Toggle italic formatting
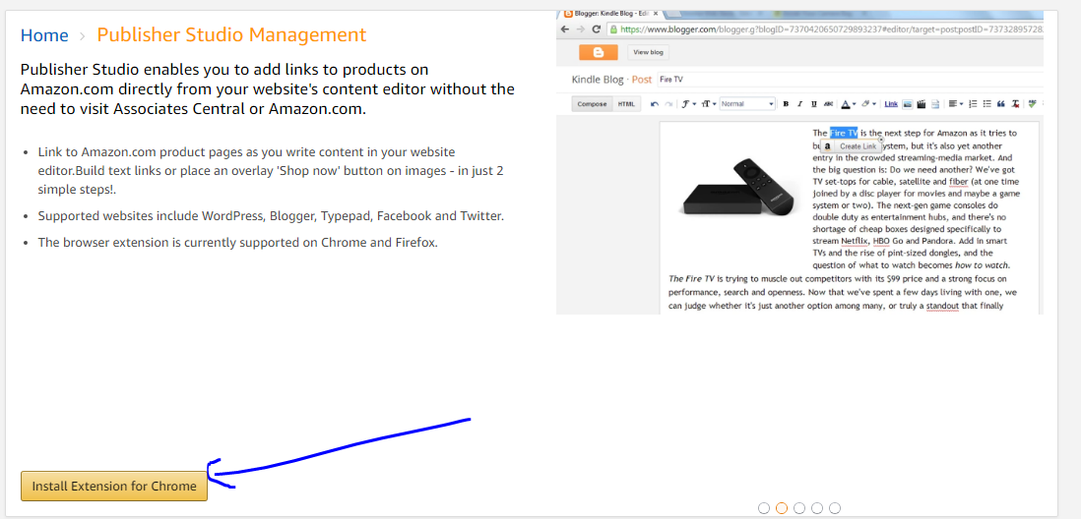This screenshot has height=519, width=1081. click(x=799, y=104)
